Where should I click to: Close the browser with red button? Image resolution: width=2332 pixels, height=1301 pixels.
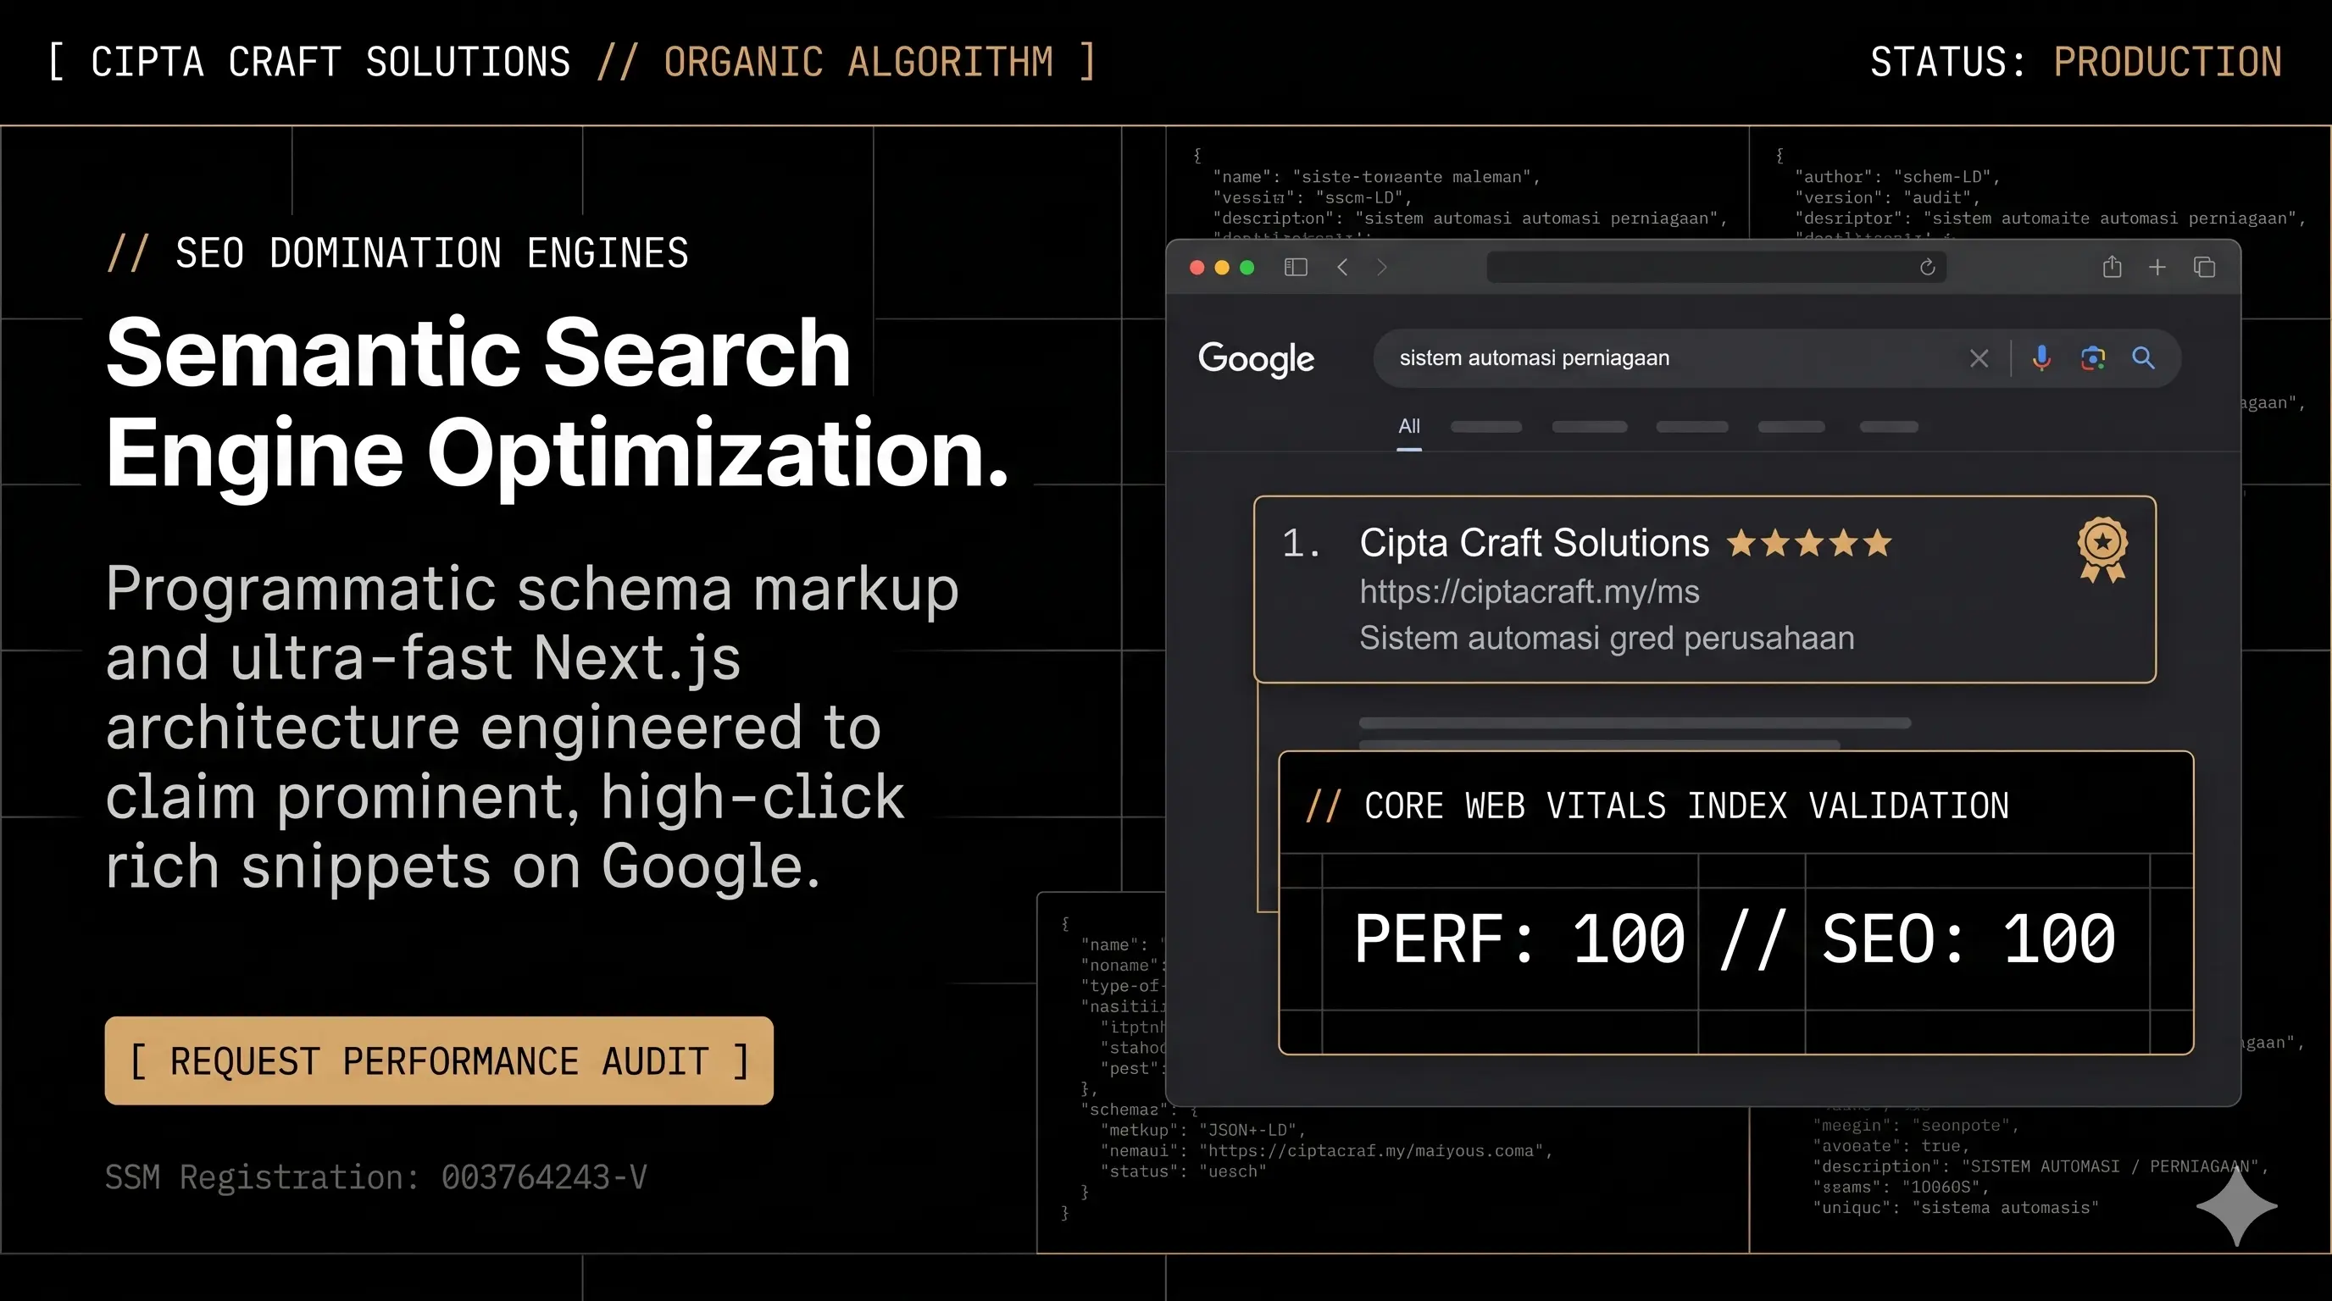[x=1196, y=267]
